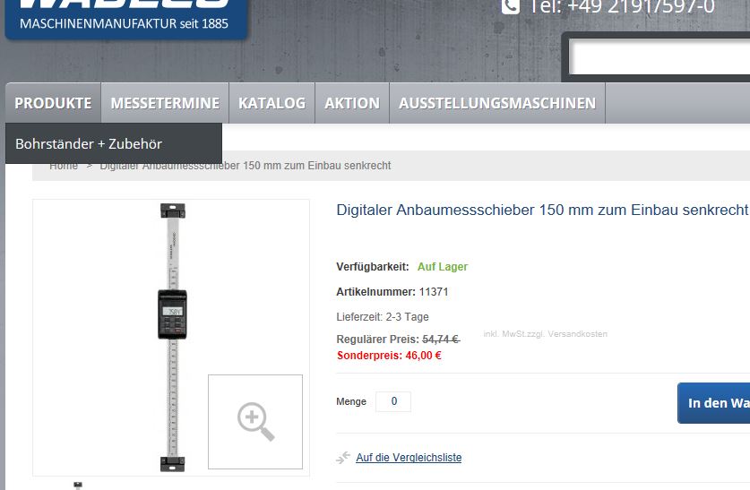750x490 pixels.
Task: Click the main caliper product image
Action: coord(172,337)
